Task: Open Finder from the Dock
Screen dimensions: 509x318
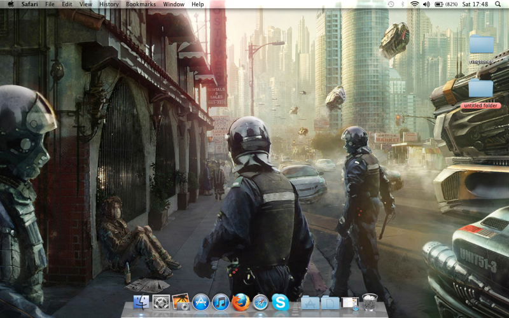Action: [141, 302]
